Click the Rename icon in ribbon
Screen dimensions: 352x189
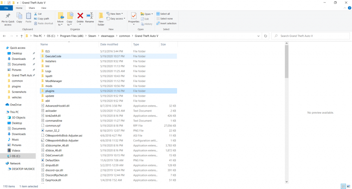coord(89,18)
